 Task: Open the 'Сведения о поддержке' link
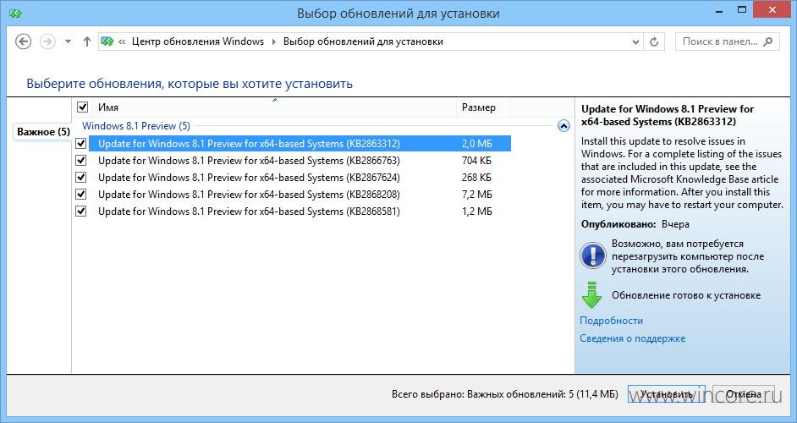(633, 338)
